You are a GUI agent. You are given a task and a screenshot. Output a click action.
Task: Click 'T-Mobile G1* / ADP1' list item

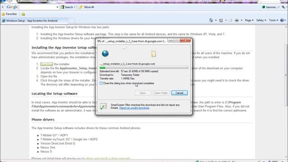54,135
